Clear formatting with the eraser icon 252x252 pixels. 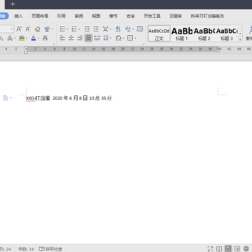coord(37,29)
